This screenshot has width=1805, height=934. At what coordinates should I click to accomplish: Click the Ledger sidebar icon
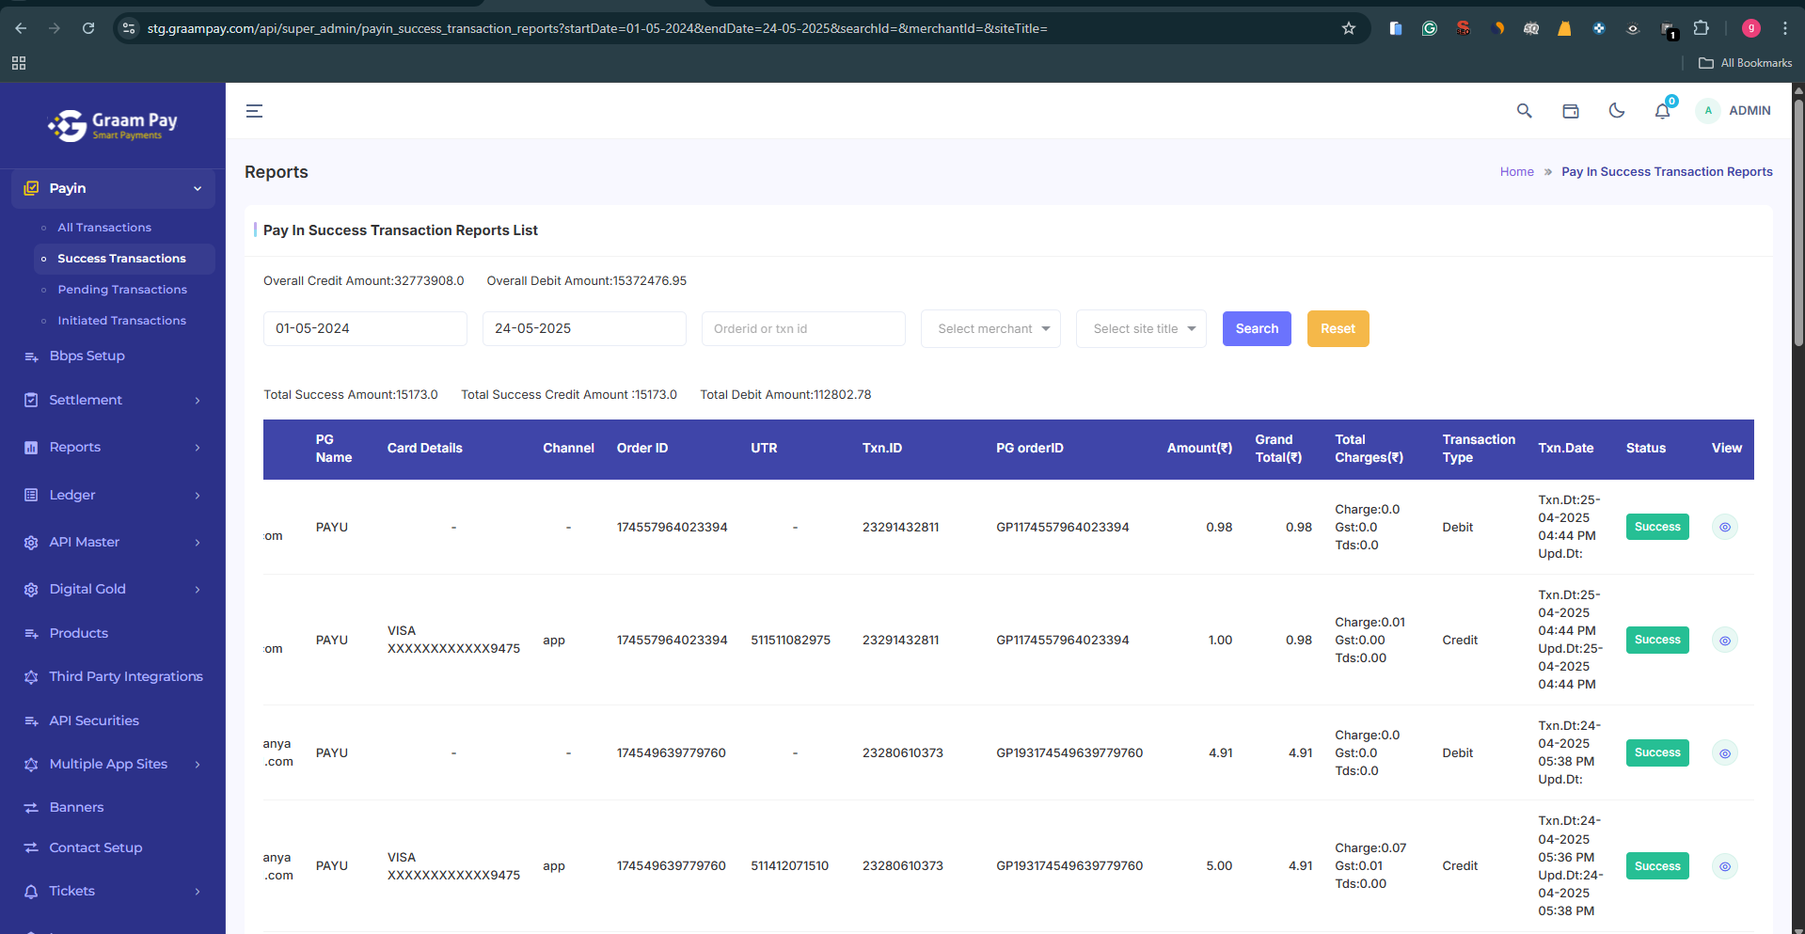pos(31,495)
